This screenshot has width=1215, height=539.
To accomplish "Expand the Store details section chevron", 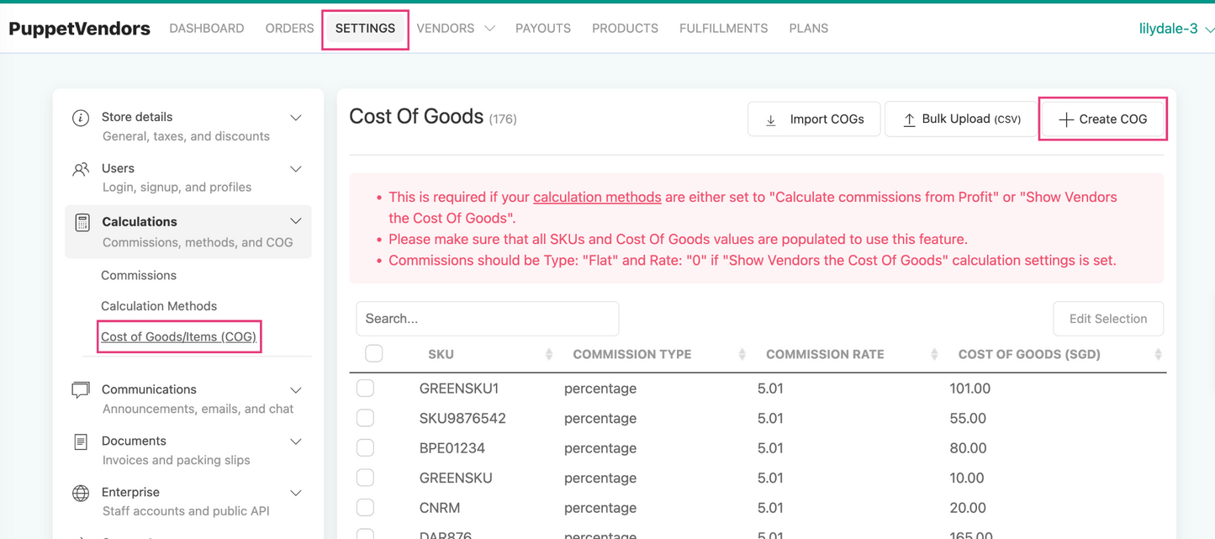I will (x=296, y=118).
